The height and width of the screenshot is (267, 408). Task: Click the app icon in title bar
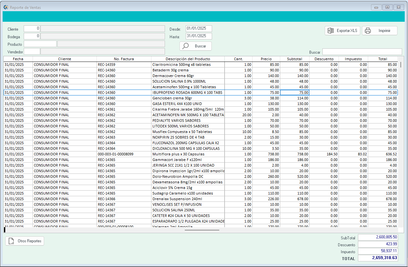[6, 7]
